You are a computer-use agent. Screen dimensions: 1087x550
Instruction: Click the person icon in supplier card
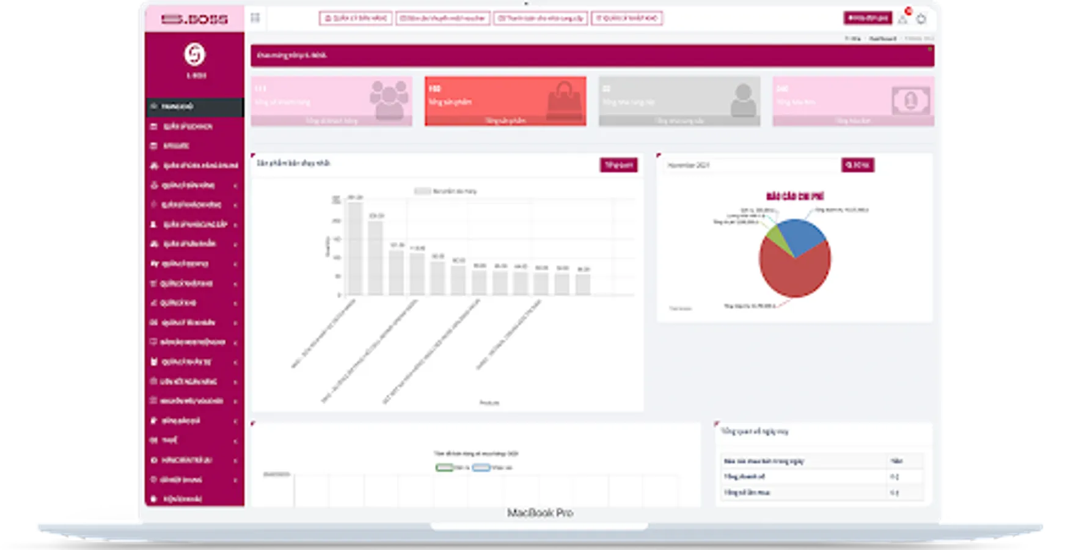click(x=743, y=100)
